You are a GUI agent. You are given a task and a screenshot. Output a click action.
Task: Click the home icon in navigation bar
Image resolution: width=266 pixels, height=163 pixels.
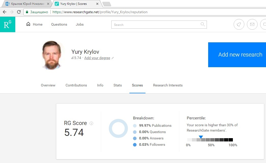coord(28,24)
